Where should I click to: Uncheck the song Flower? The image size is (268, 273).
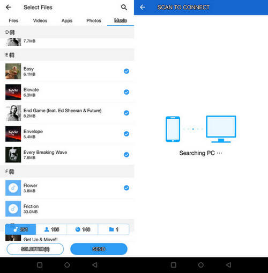(126, 188)
